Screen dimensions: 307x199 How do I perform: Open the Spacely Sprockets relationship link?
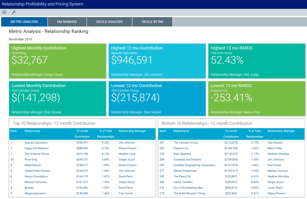36,142
